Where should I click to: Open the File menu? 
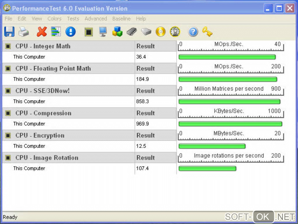pyautogui.click(x=8, y=19)
